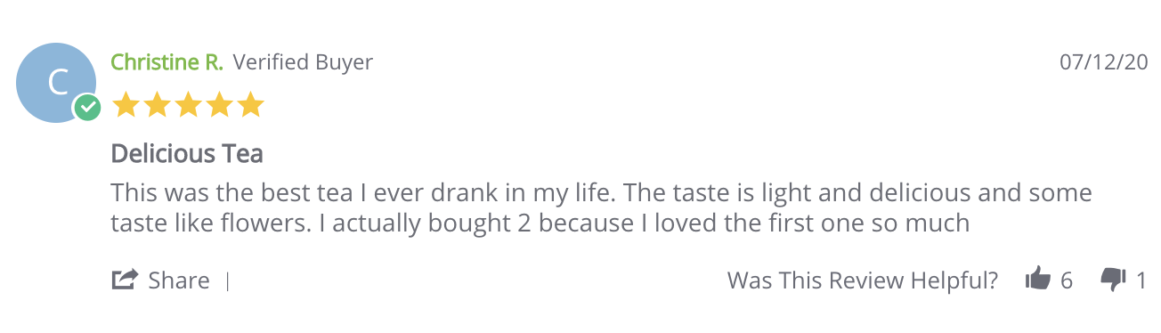Click the green verified checkmark badge

point(86,108)
